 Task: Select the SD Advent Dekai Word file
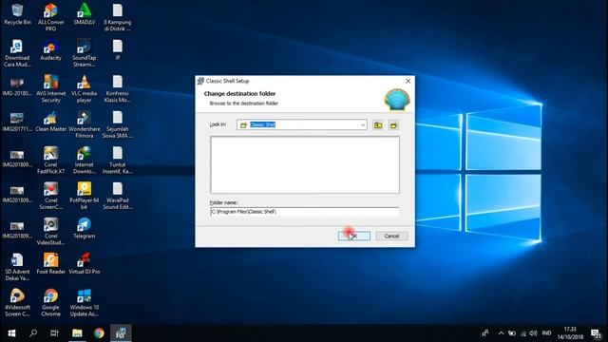tap(17, 267)
